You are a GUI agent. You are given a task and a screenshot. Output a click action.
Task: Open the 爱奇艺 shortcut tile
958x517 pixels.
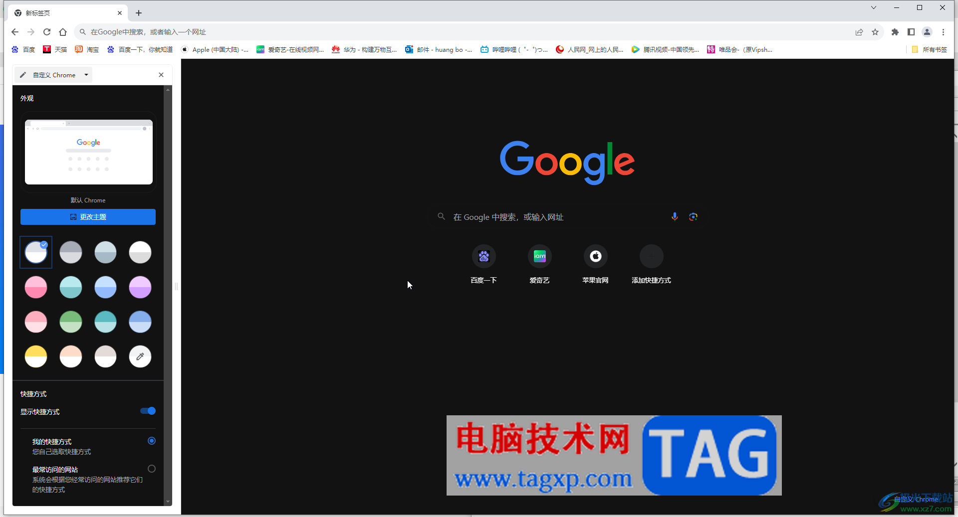point(539,265)
